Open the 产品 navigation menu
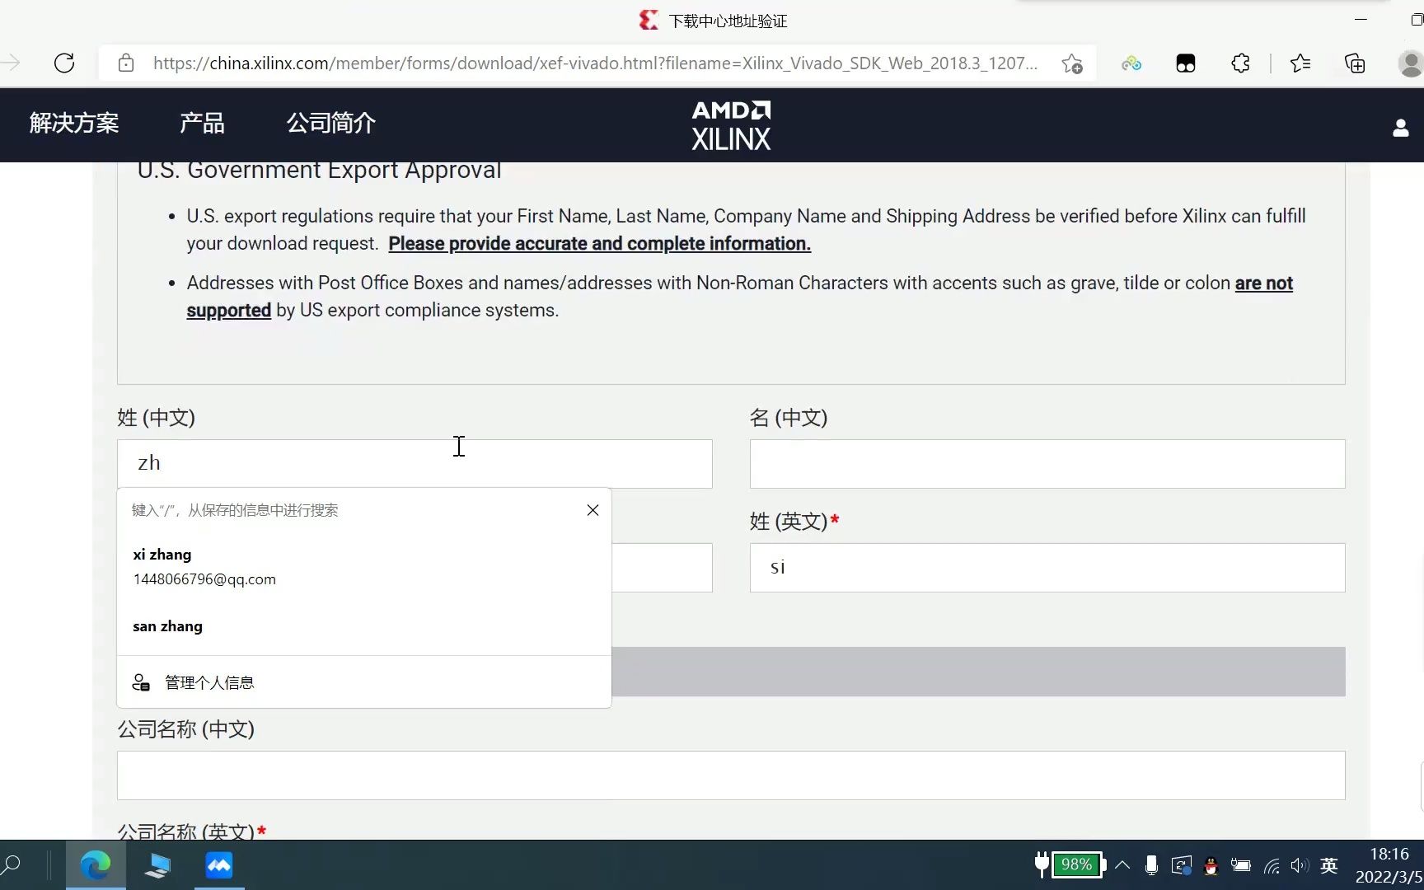This screenshot has height=890, width=1424. (x=202, y=123)
